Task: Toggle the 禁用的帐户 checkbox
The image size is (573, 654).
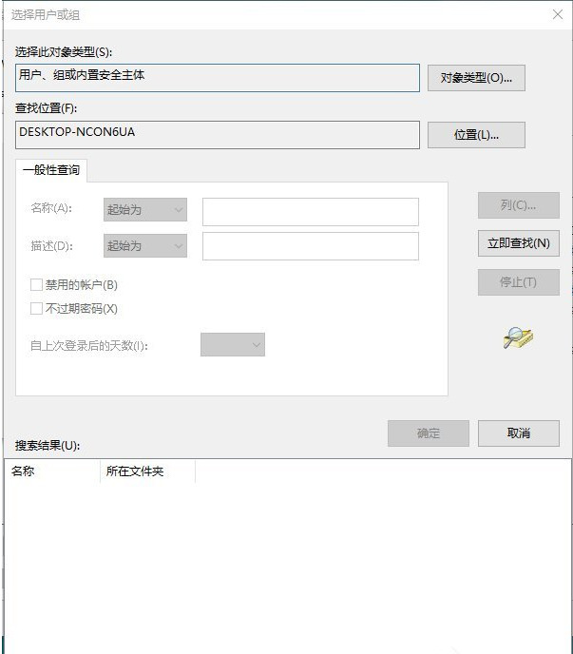Action: (37, 284)
